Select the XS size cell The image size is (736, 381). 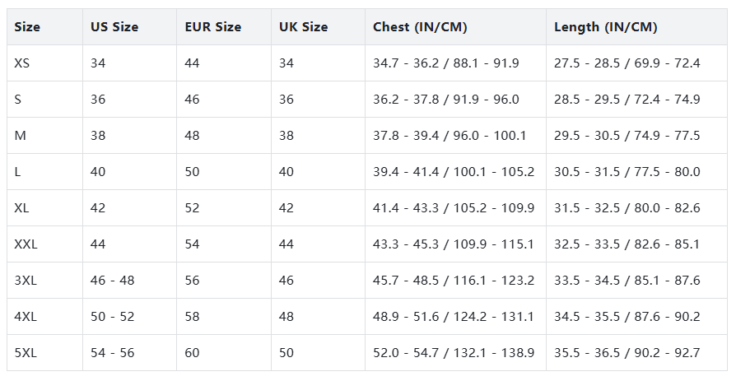coord(22,63)
